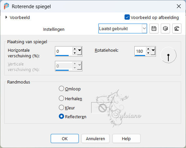This screenshot has height=148, width=186.
Task: Decrease the Rotatiehoek value with the down arrow
Action: [x=148, y=53]
